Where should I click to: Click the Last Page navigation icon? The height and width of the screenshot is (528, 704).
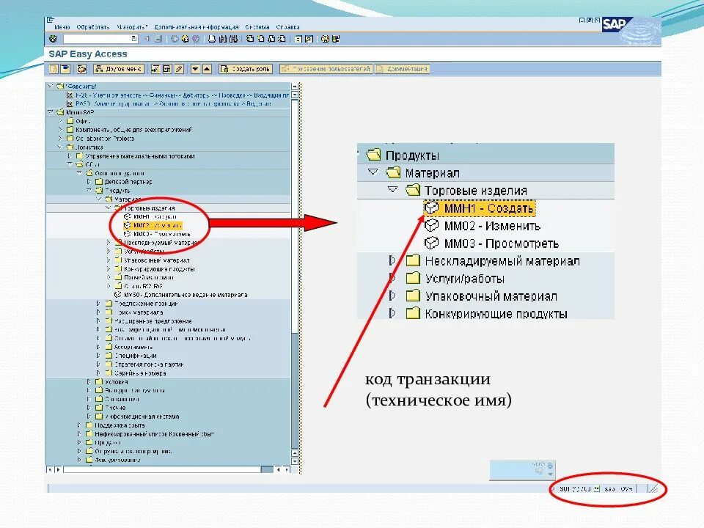tap(282, 39)
